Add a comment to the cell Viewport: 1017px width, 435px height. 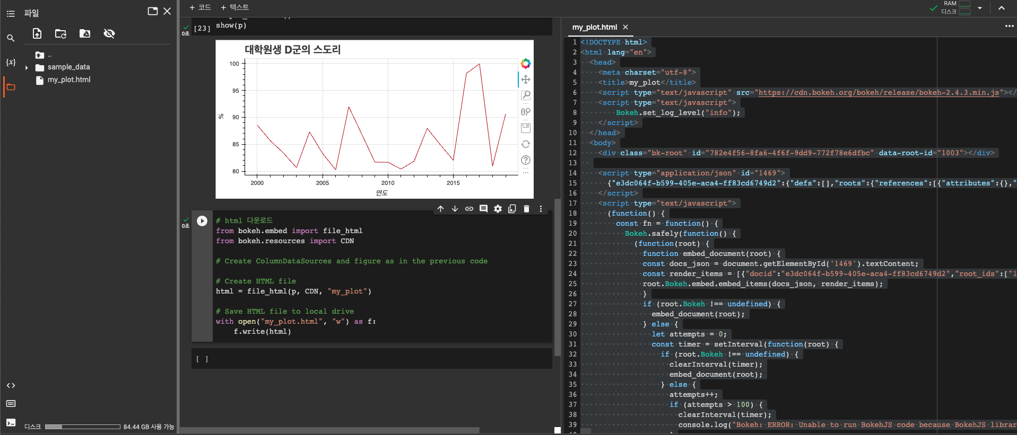(x=483, y=209)
